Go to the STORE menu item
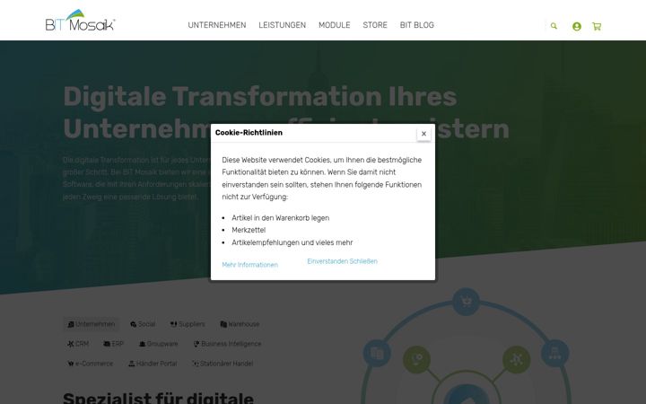 click(x=375, y=25)
